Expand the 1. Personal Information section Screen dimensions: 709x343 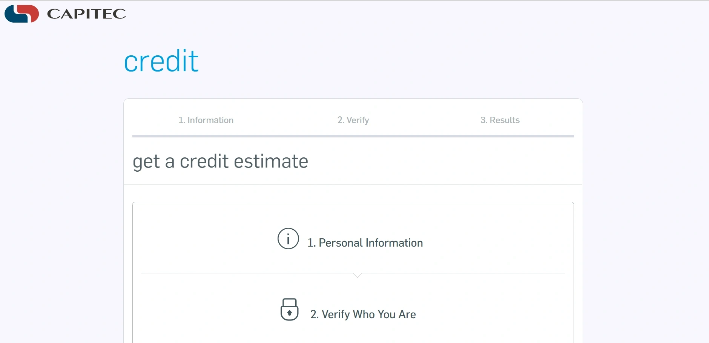pos(365,243)
